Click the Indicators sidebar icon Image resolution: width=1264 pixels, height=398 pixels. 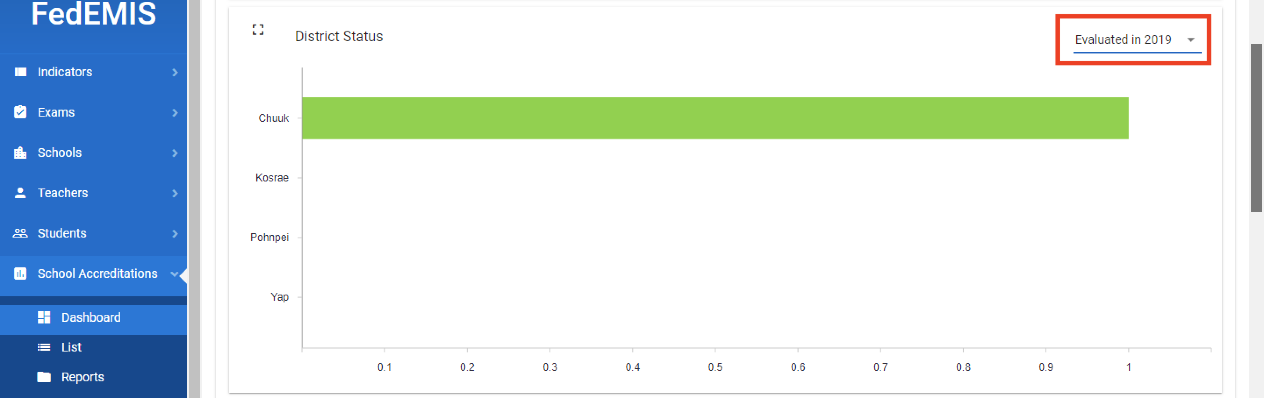click(20, 72)
